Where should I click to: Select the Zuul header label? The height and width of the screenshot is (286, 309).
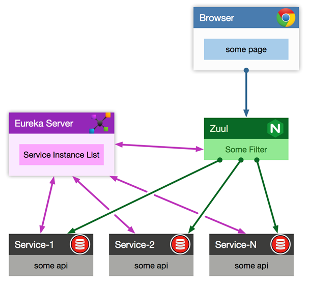tap(219, 129)
